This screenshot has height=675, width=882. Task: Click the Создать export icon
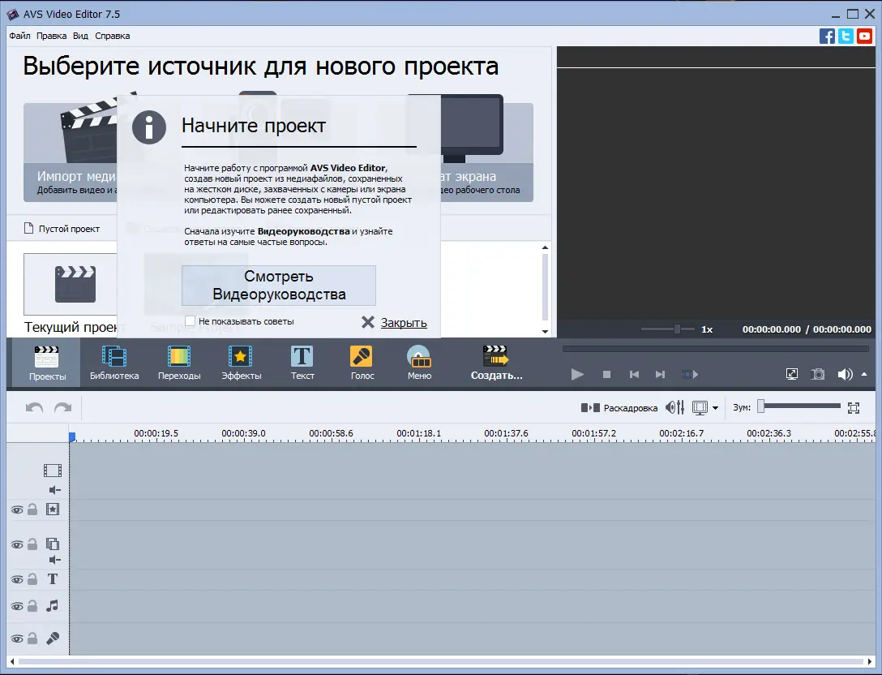click(495, 357)
